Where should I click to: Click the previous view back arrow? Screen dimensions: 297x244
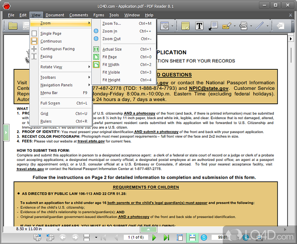click(x=63, y=237)
